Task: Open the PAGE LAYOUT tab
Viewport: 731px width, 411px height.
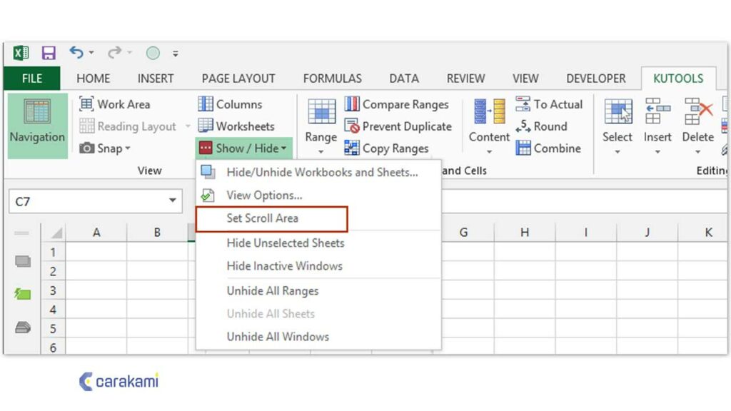Action: [238, 78]
